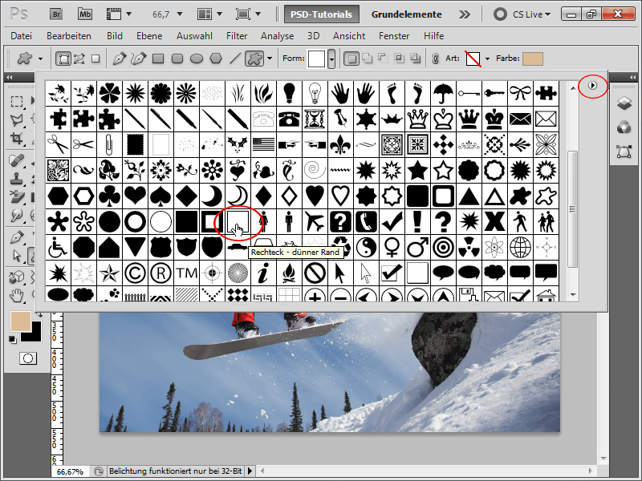Open the Form shape picker dropdown
Screen dimensions: 642x481
click(331, 59)
